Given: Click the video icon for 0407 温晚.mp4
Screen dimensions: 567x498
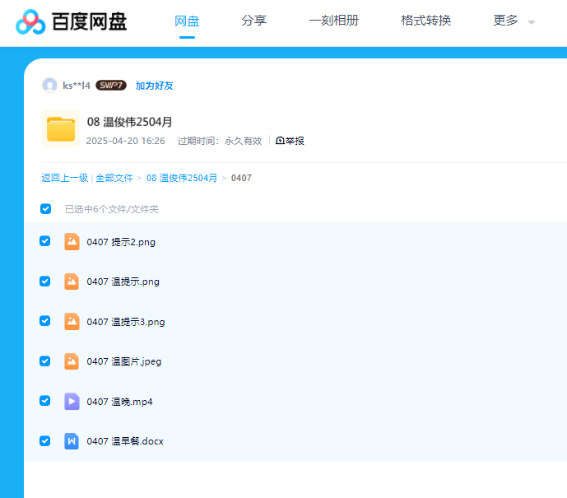Looking at the screenshot, I should [x=72, y=401].
